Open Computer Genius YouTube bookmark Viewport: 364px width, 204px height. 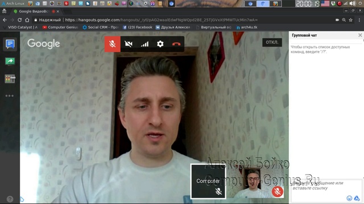click(60, 27)
